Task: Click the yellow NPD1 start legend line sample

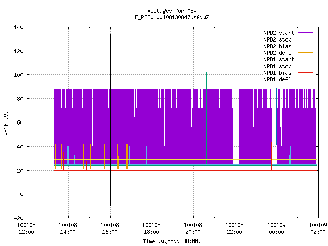Action: pos(305,59)
